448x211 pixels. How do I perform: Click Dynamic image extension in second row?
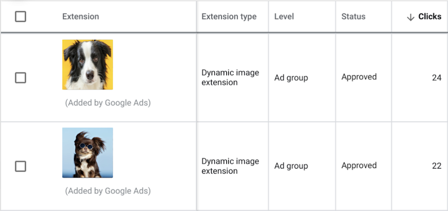click(230, 166)
